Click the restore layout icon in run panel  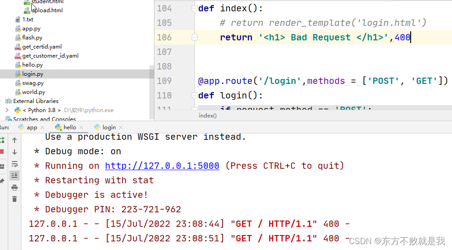pos(2,167)
